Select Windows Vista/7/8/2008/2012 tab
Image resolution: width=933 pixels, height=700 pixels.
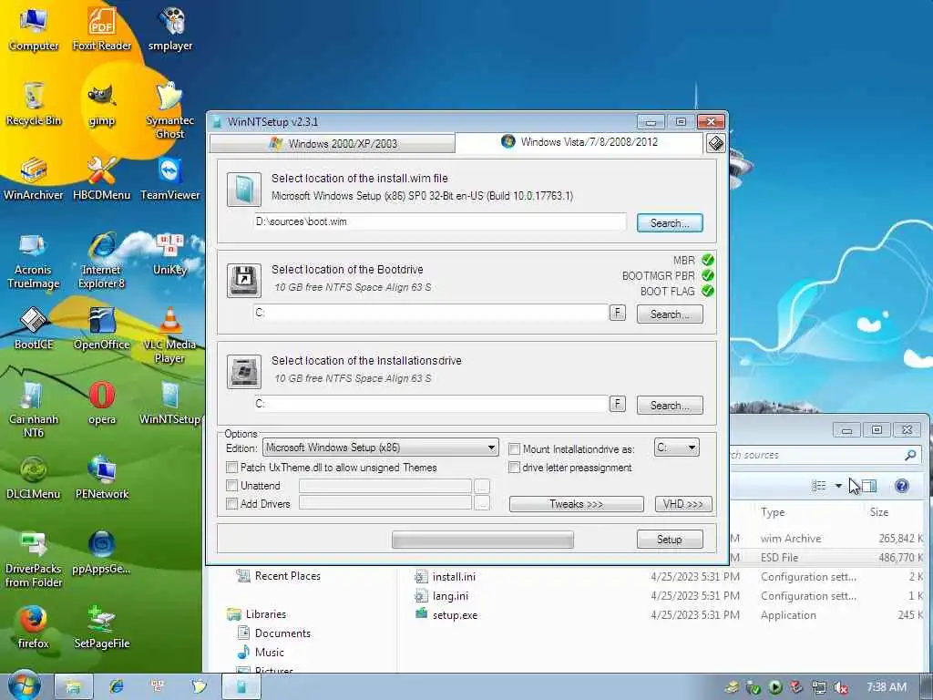579,141
